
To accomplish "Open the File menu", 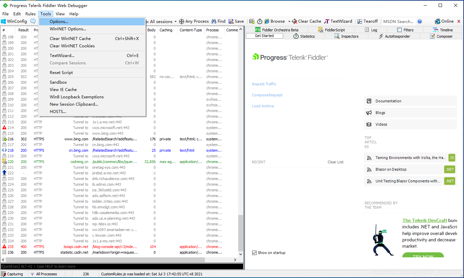I will [6, 14].
